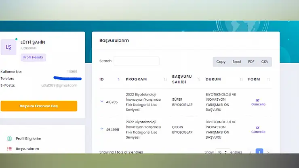Screen dimensions: 299x168
Task: Sort table by ID column arrows
Action: pos(118,79)
